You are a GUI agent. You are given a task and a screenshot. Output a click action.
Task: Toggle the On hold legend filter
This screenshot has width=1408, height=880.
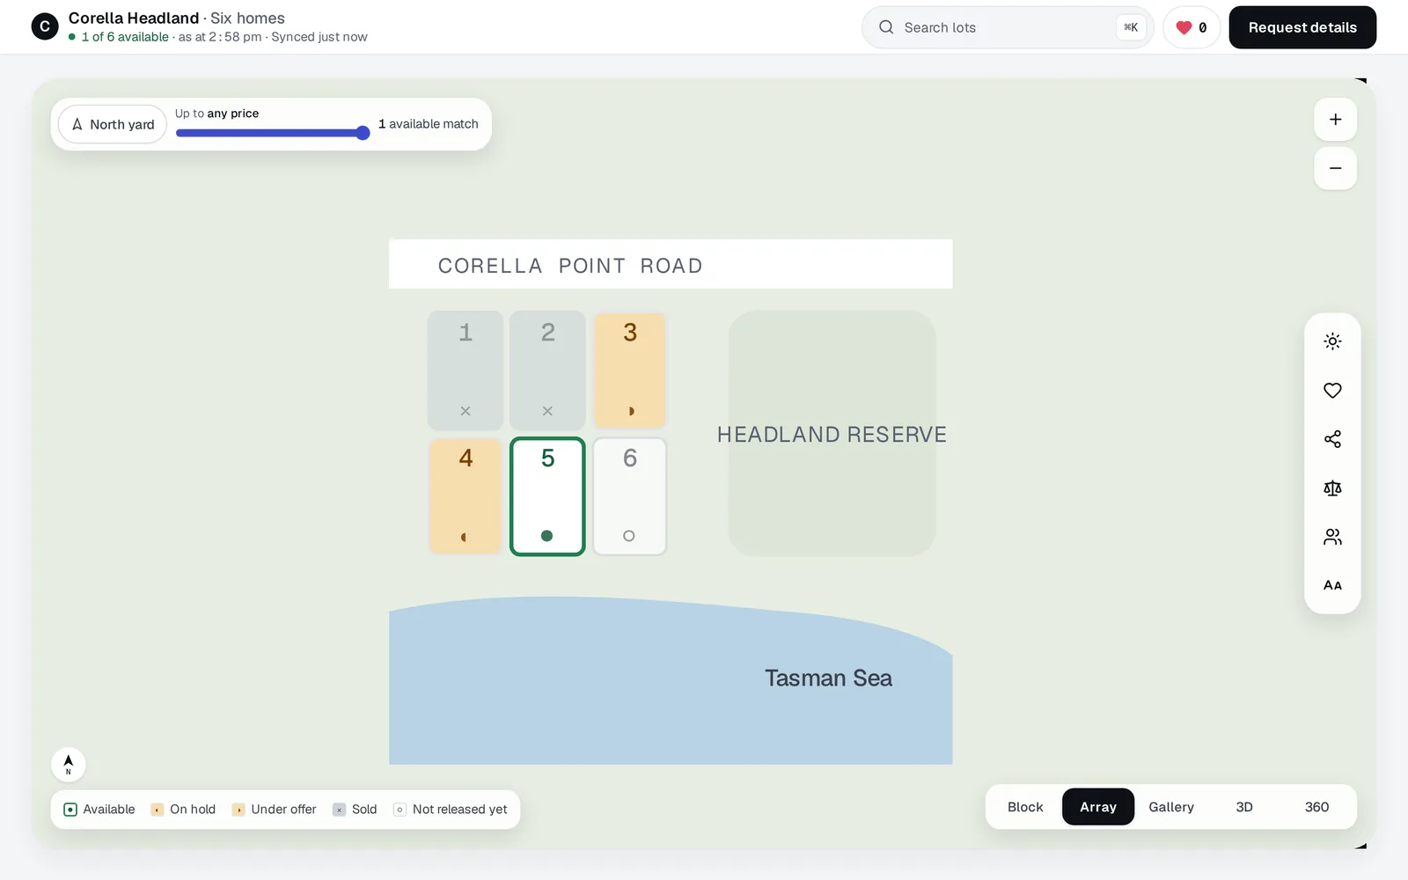(x=183, y=810)
